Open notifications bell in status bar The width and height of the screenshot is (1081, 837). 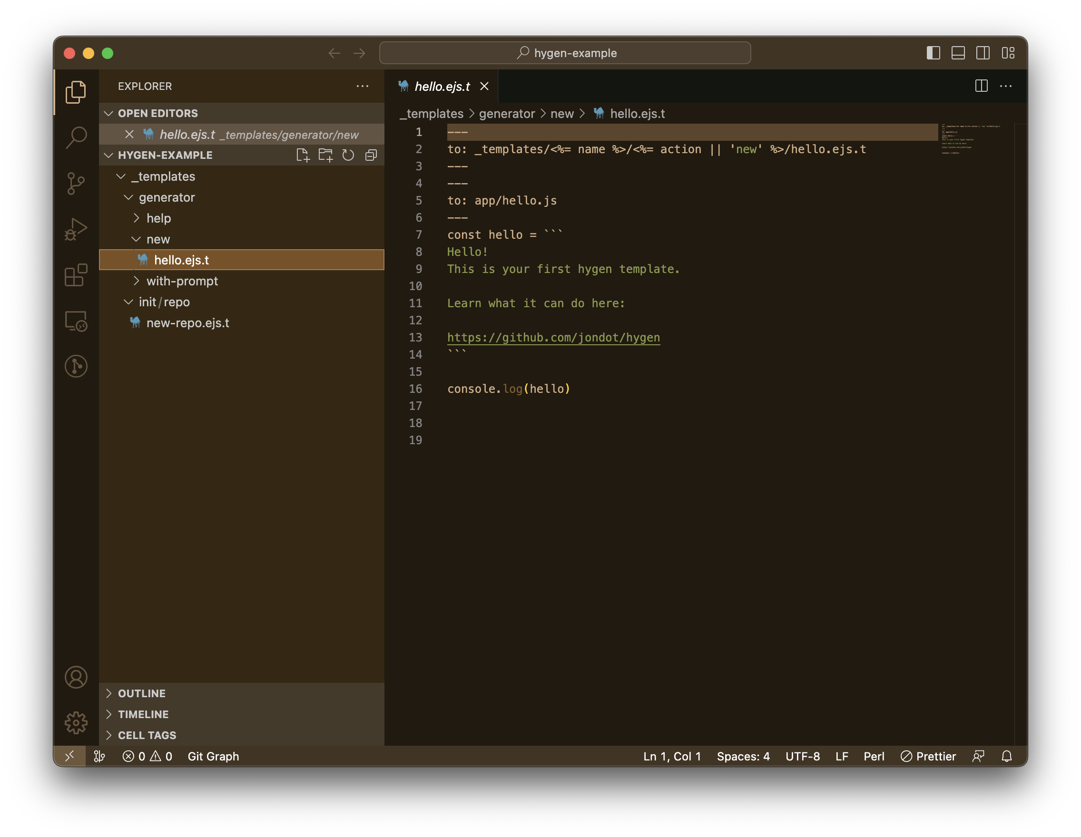[1006, 756]
